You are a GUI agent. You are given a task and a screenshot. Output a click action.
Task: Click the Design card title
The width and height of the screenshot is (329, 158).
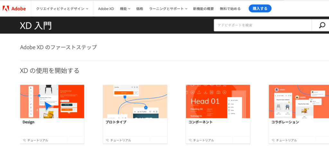point(29,122)
